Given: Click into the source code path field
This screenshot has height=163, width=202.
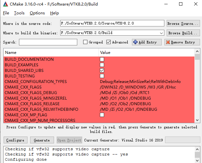Looking at the screenshot, I should [112, 23].
